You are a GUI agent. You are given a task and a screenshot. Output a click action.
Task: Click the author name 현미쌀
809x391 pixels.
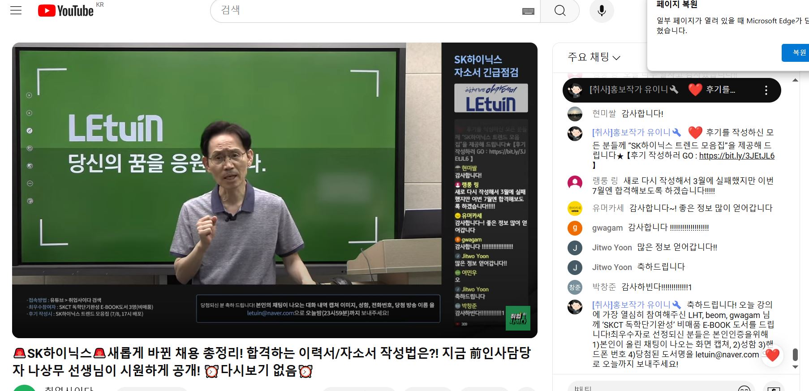[604, 114]
